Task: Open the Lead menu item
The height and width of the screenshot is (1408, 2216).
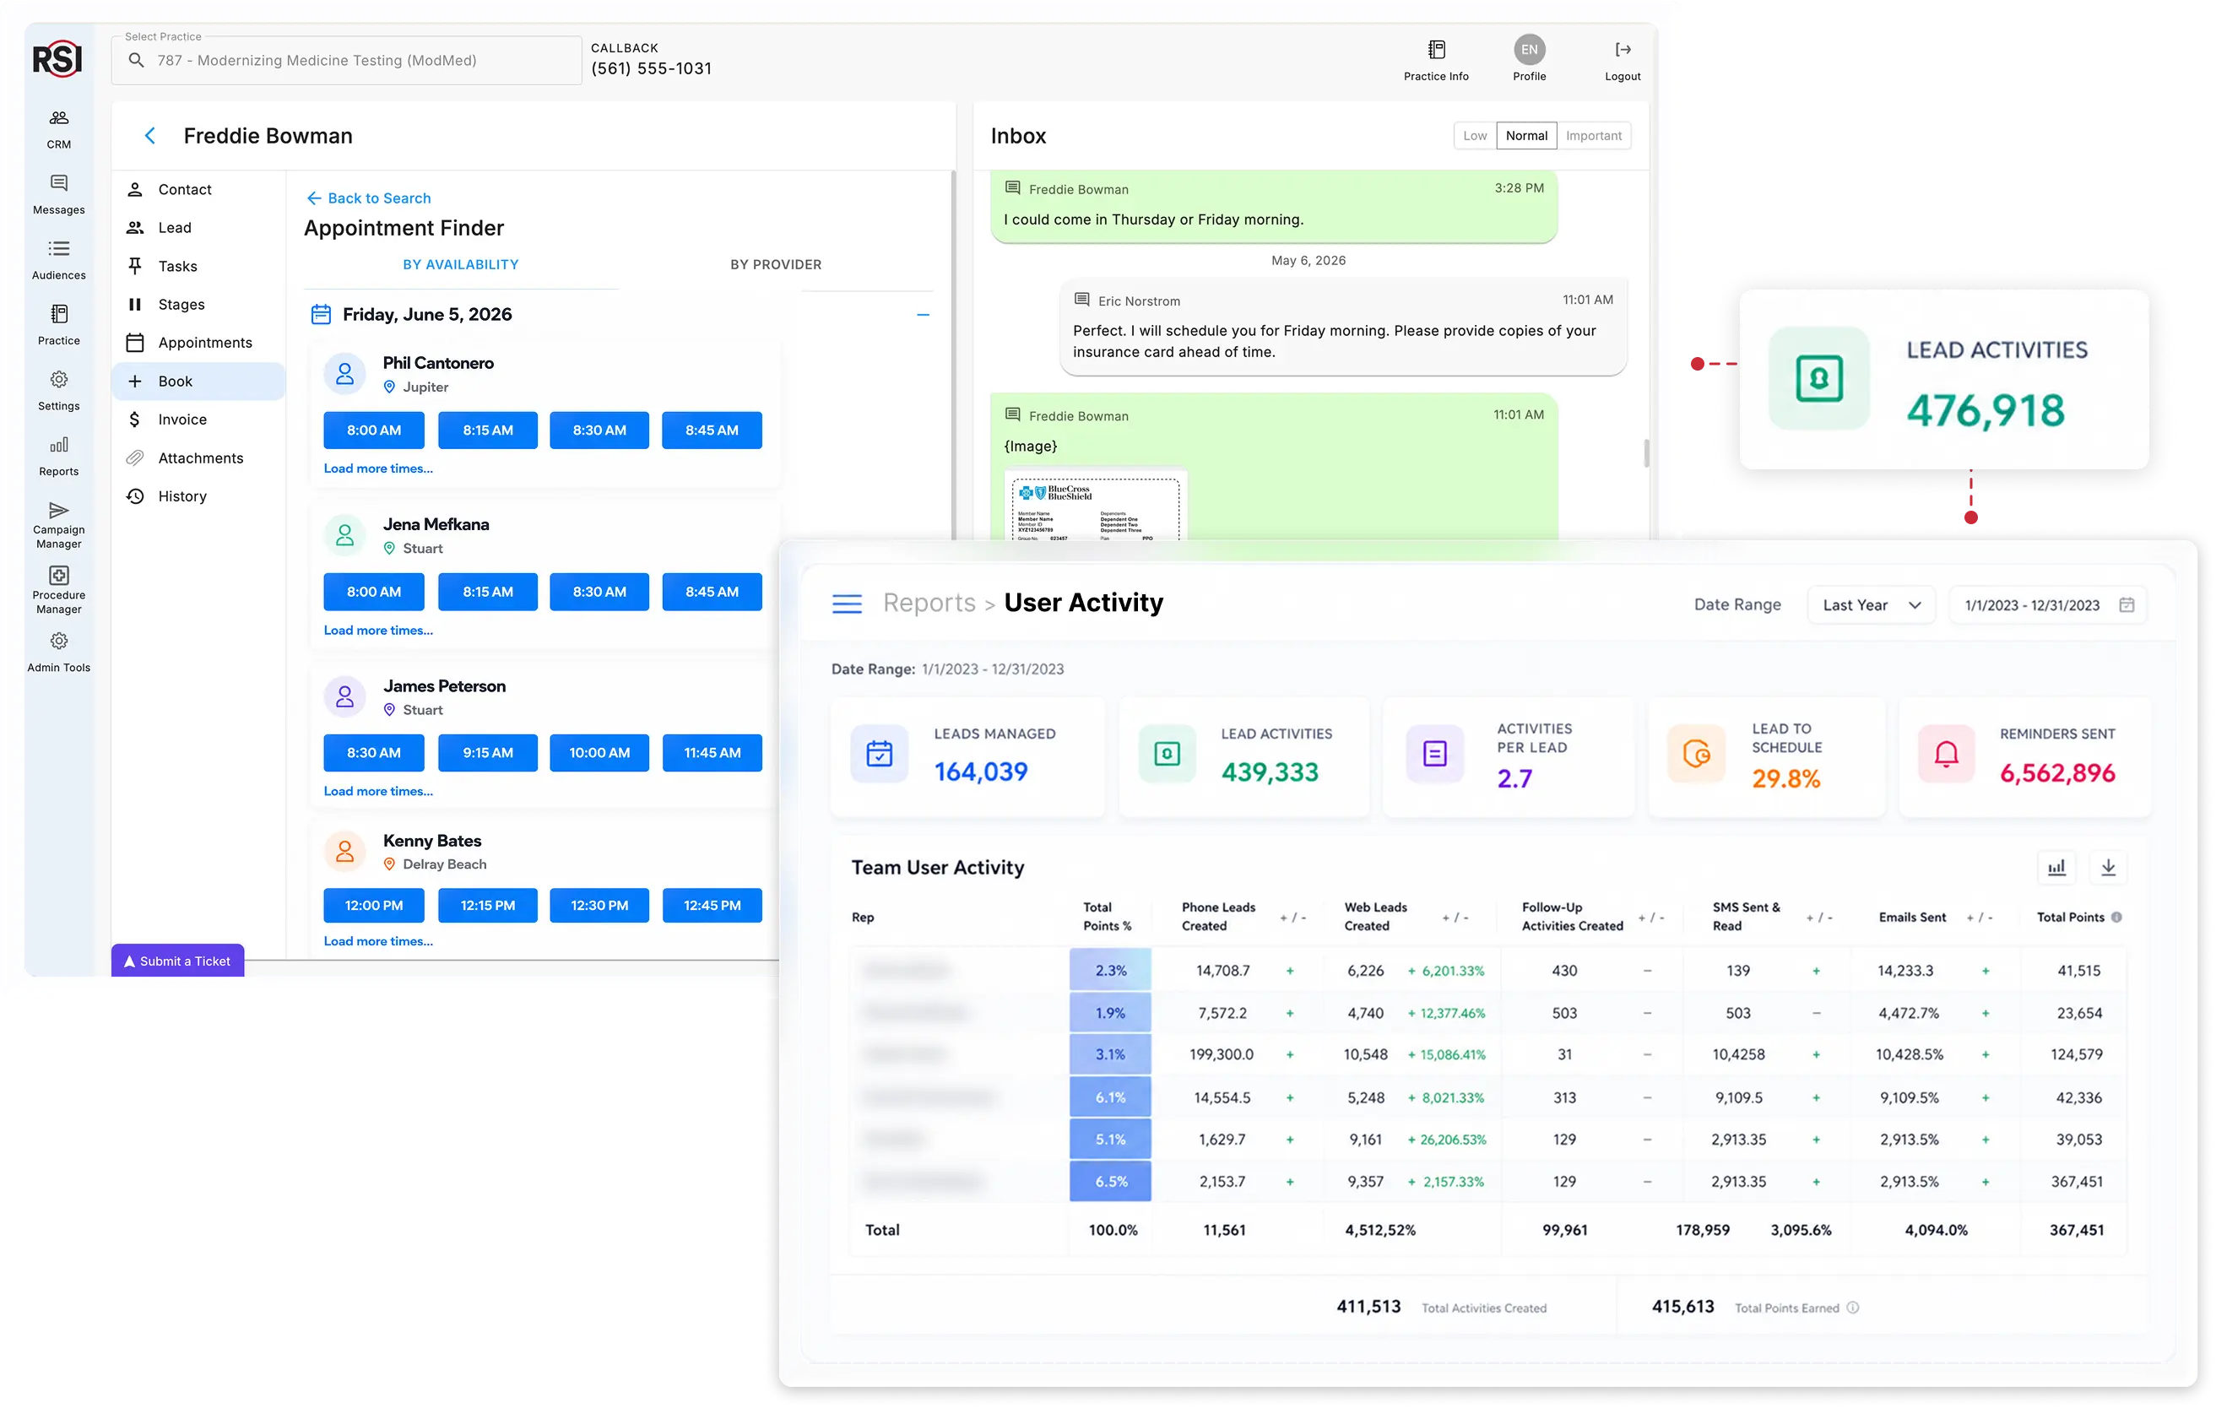Action: click(x=198, y=228)
